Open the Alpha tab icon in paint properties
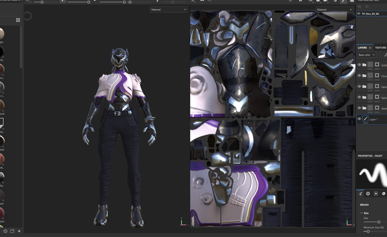 tap(368, 194)
